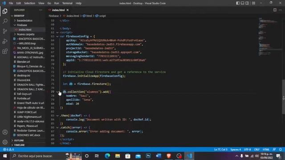285x160 pixels.
Task: Open Photoshop from the taskbar
Action: pos(148,156)
